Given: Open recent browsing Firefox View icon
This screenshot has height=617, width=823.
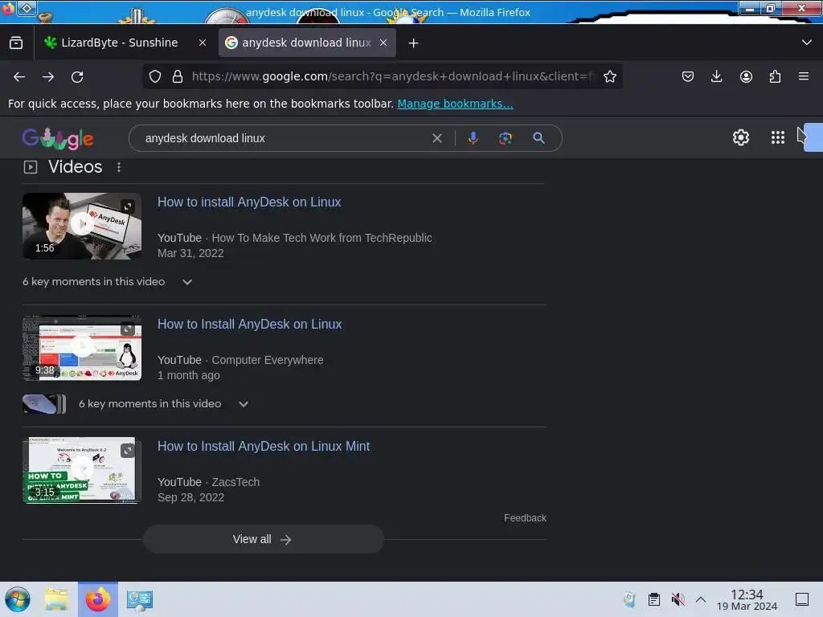Looking at the screenshot, I should point(16,43).
